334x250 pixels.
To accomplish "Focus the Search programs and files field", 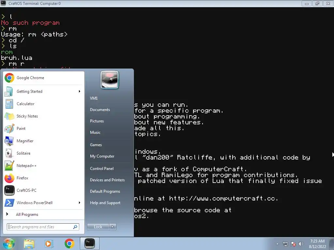I will click(43, 227).
